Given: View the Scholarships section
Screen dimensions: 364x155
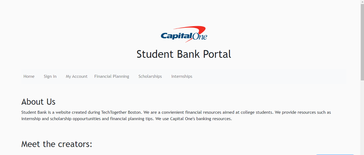Looking at the screenshot, I should 150,76.
